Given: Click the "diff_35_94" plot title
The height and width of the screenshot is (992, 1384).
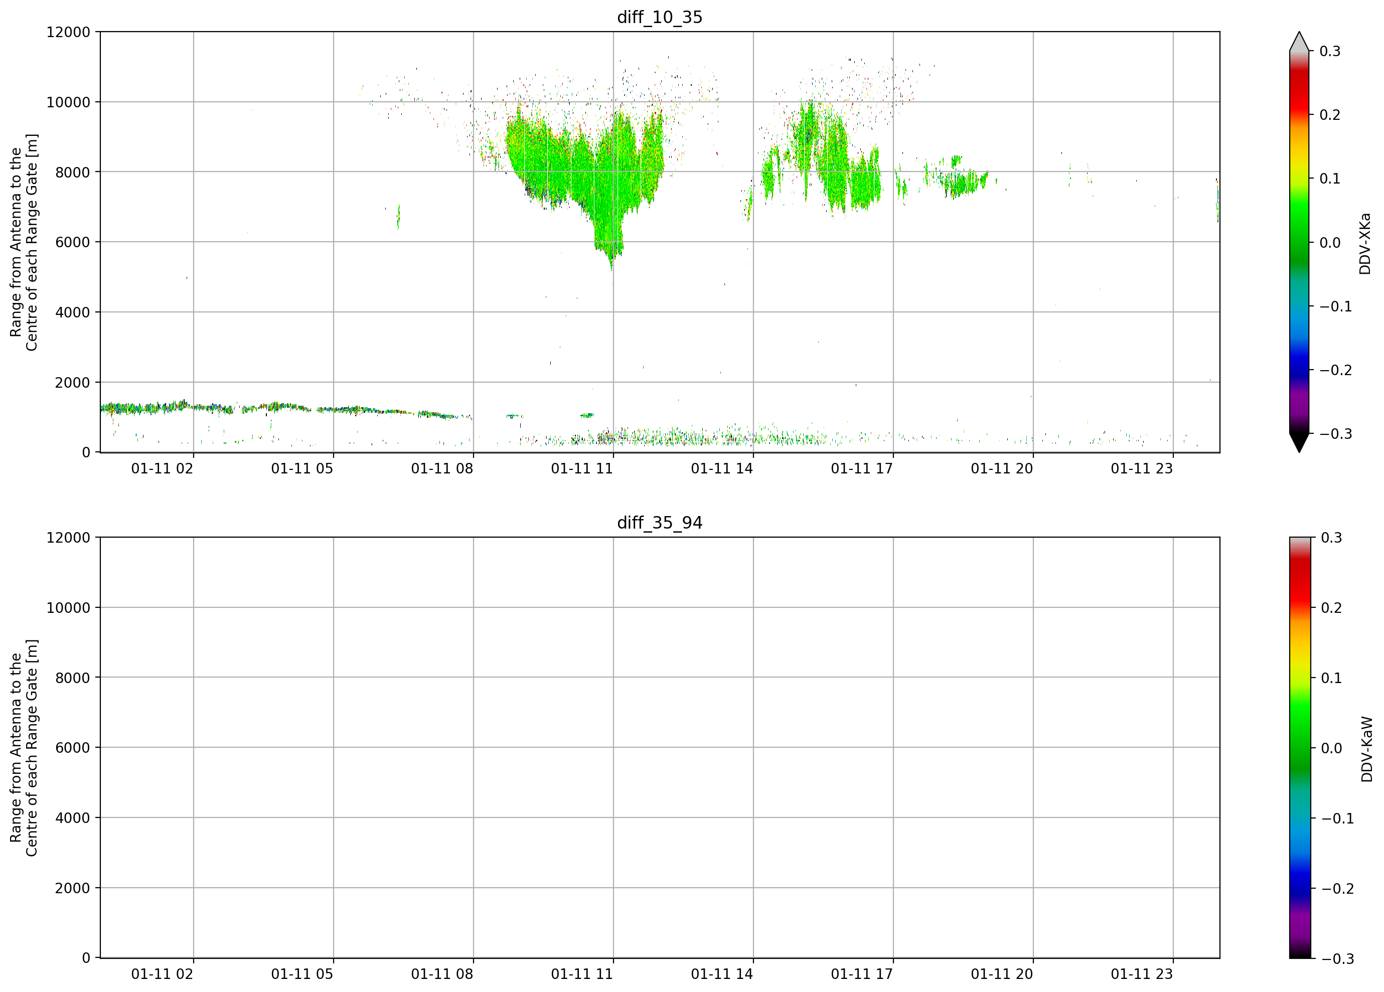Looking at the screenshot, I should (660, 523).
